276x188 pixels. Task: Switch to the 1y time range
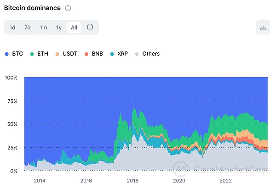point(59,27)
